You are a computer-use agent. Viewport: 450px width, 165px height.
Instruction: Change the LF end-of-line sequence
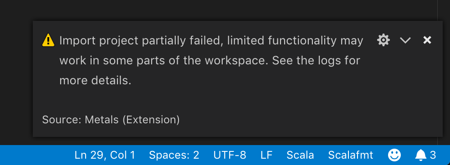point(266,155)
